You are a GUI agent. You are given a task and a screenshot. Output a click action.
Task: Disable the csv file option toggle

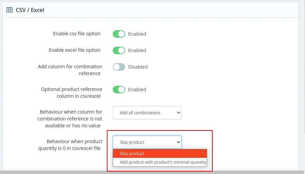[x=119, y=34]
